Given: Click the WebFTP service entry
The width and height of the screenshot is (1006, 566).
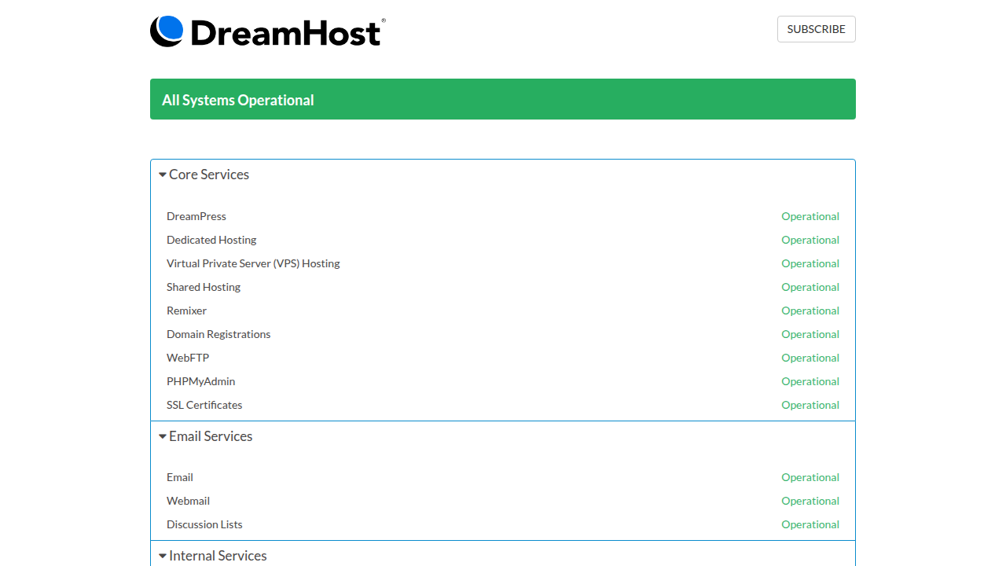Looking at the screenshot, I should click(x=188, y=358).
